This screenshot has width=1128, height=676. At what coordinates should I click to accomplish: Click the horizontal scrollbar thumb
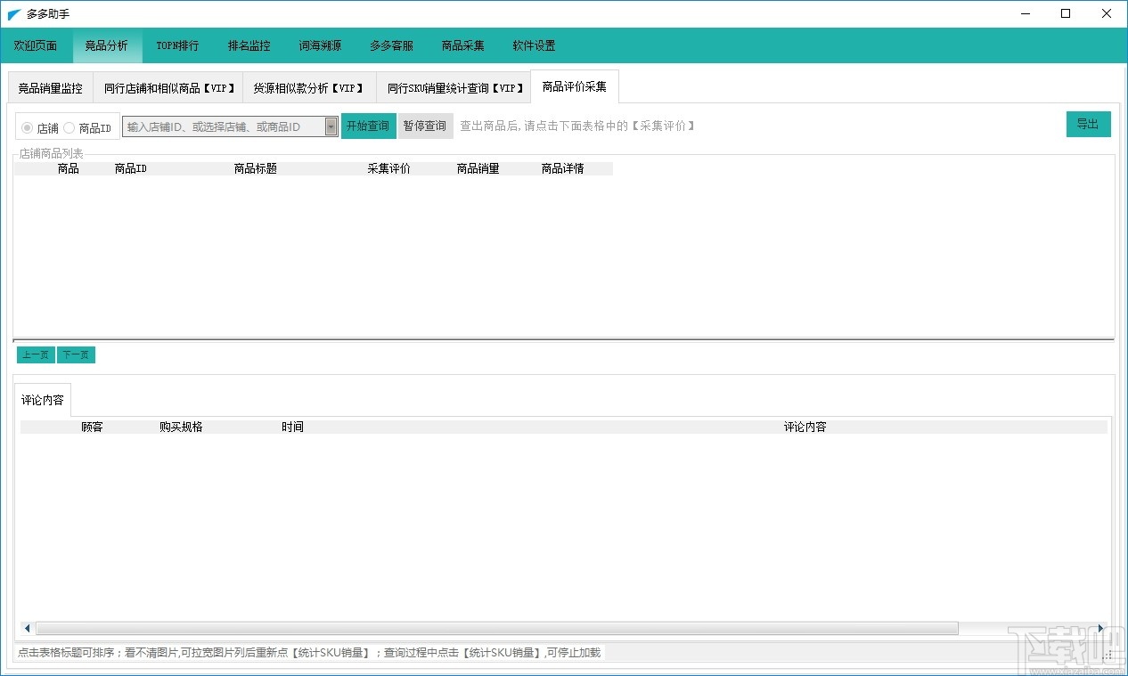tap(497, 628)
